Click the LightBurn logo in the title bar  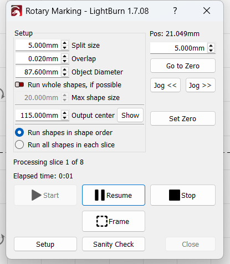click(x=17, y=11)
